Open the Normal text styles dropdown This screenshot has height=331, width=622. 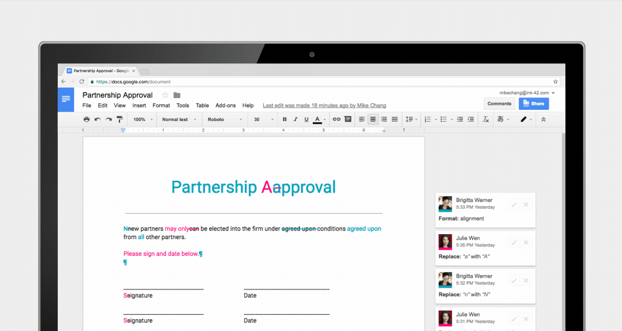pos(179,119)
